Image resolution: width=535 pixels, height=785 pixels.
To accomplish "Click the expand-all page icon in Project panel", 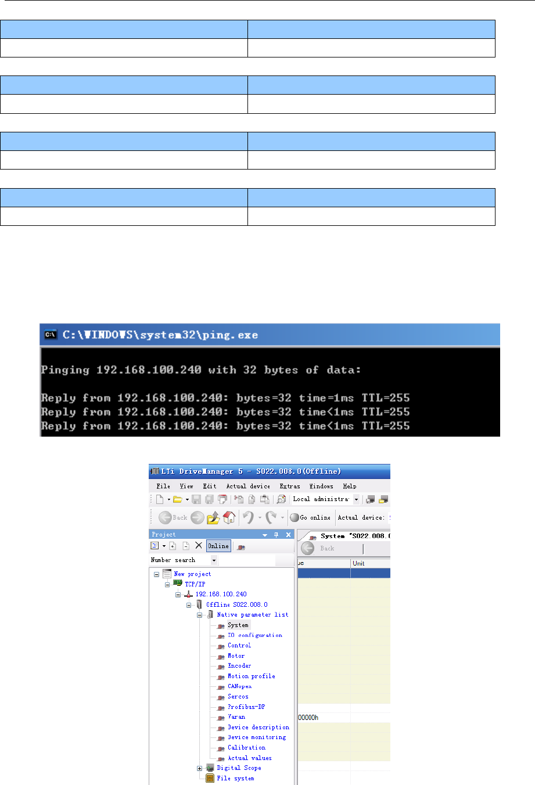I will click(x=173, y=546).
